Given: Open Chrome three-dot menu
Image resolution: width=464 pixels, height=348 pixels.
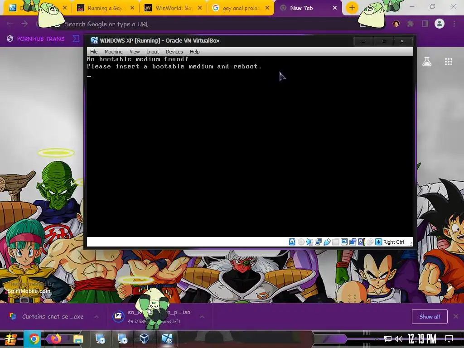Looking at the screenshot, I should (x=454, y=24).
